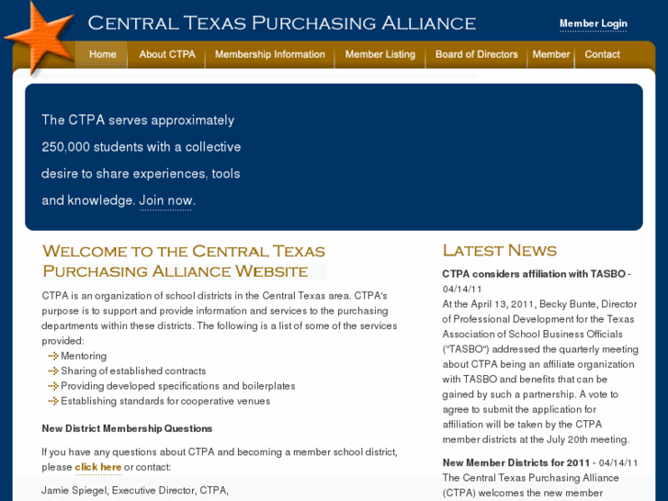Follow the Join now link
Image resolution: width=668 pixels, height=501 pixels.
point(165,200)
